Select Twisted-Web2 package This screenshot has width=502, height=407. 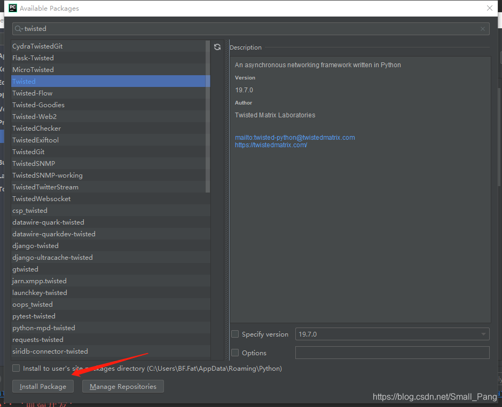click(x=111, y=117)
